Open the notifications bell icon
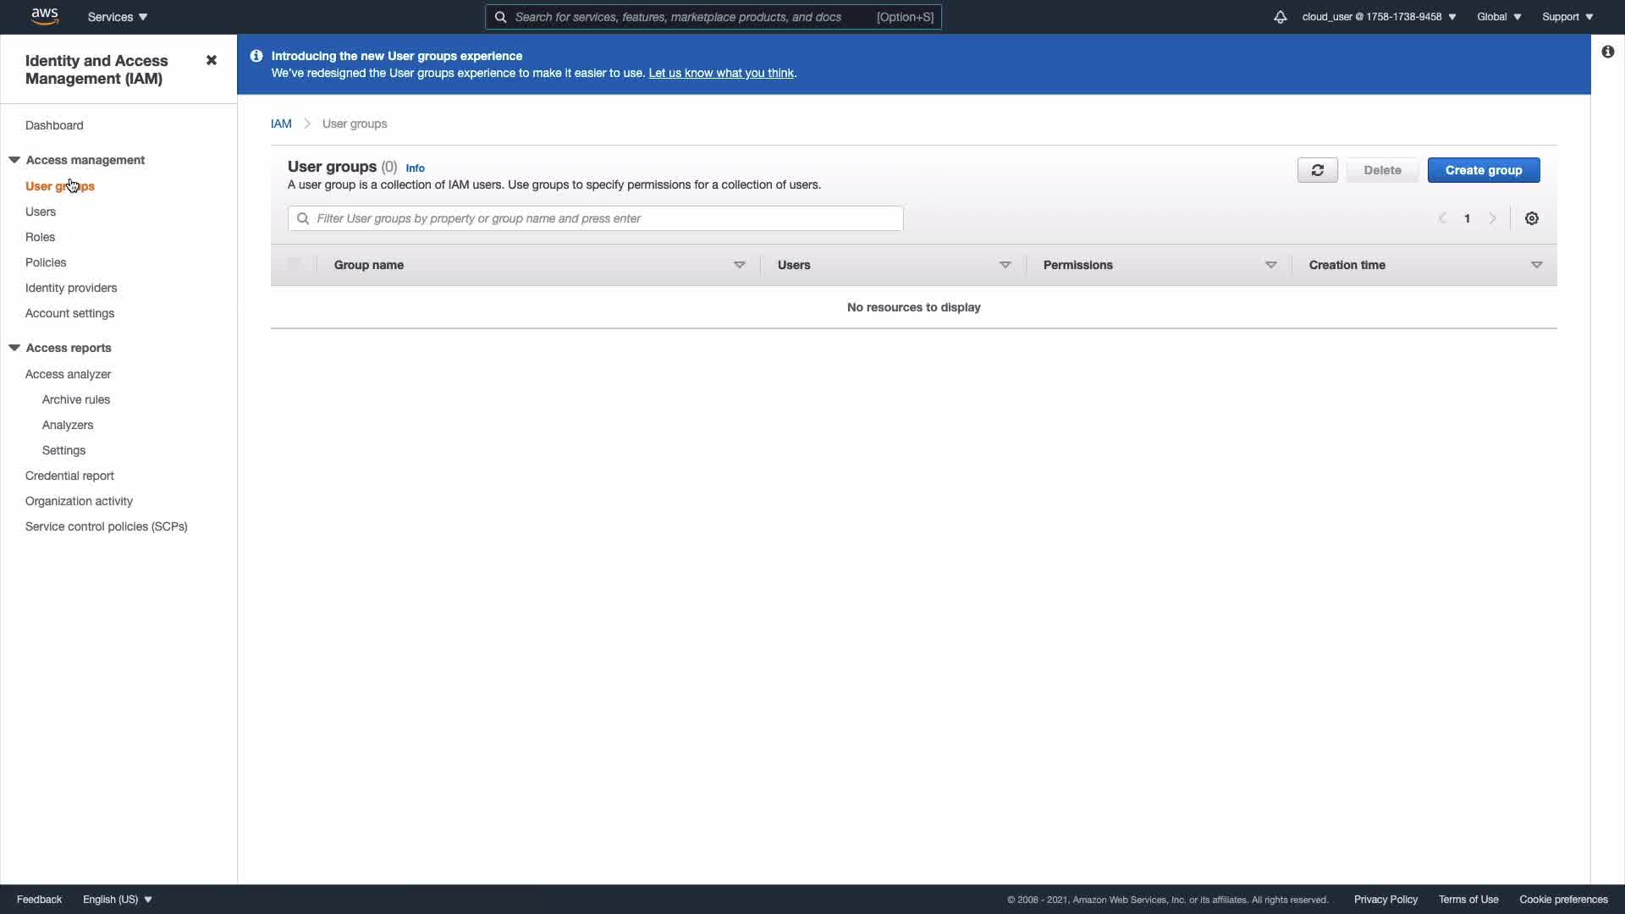This screenshot has height=914, width=1625. click(x=1280, y=17)
